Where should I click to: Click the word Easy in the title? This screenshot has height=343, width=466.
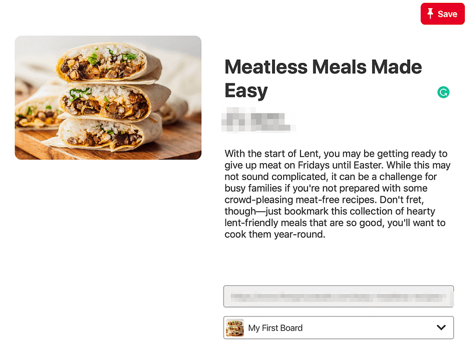tap(246, 90)
